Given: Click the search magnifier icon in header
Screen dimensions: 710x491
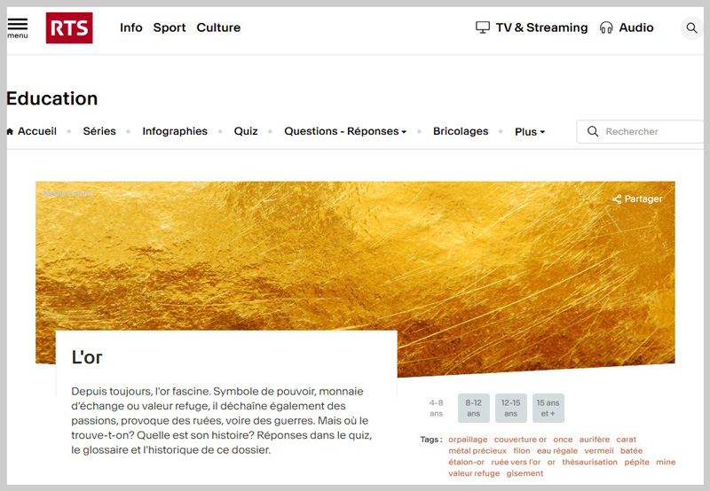Looking at the screenshot, I should coord(691,28).
